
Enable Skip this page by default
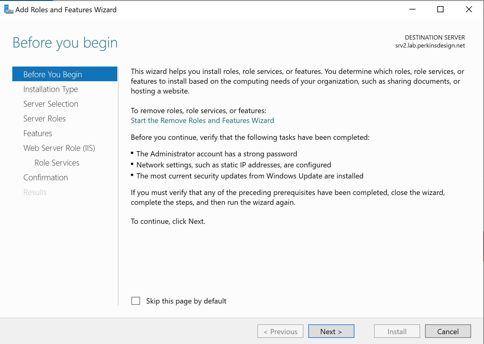pos(136,301)
